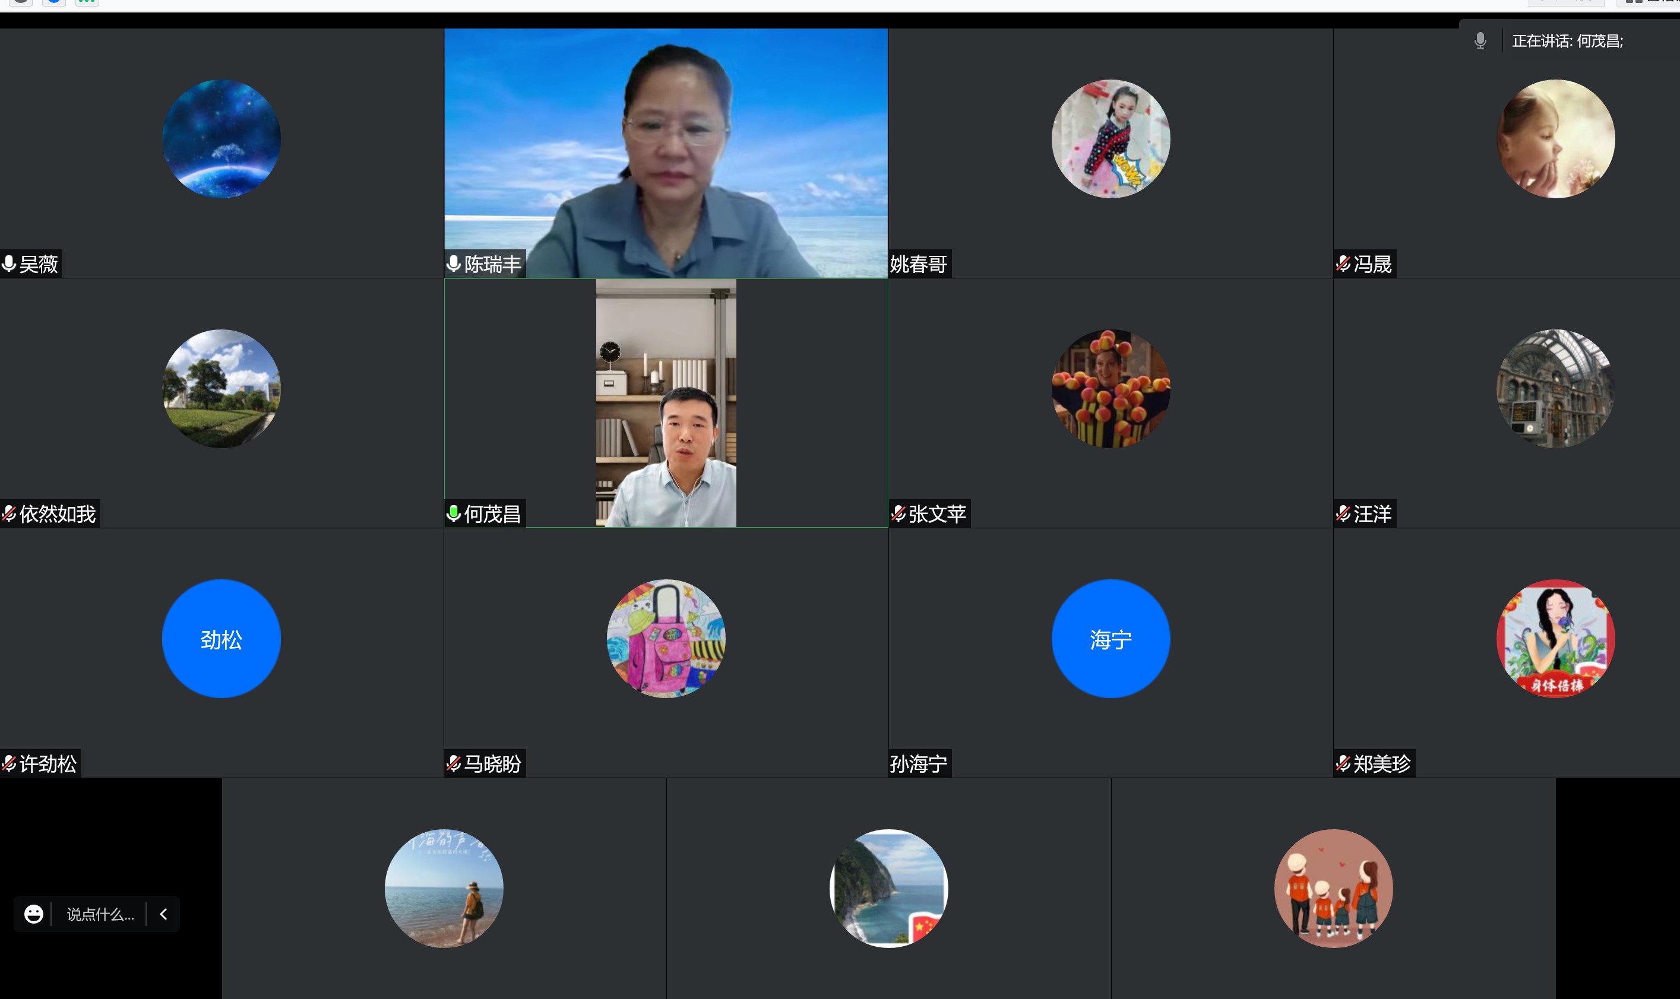1680x999 pixels.
Task: Click the emoji reaction smiley icon
Action: click(34, 914)
